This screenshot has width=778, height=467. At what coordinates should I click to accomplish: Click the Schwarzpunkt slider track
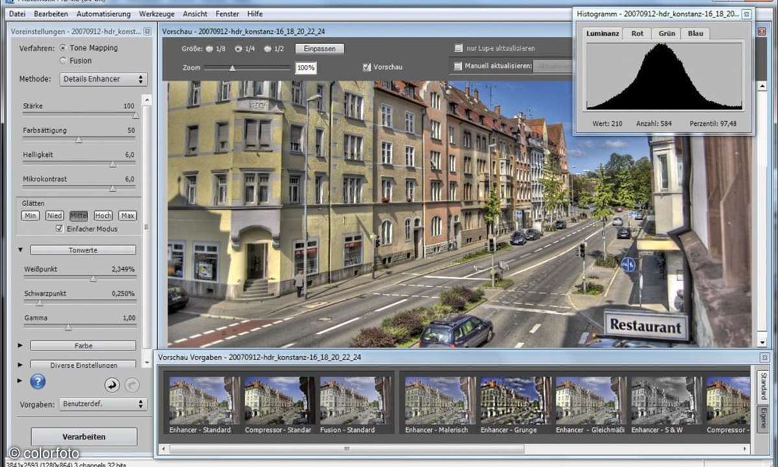coord(80,303)
